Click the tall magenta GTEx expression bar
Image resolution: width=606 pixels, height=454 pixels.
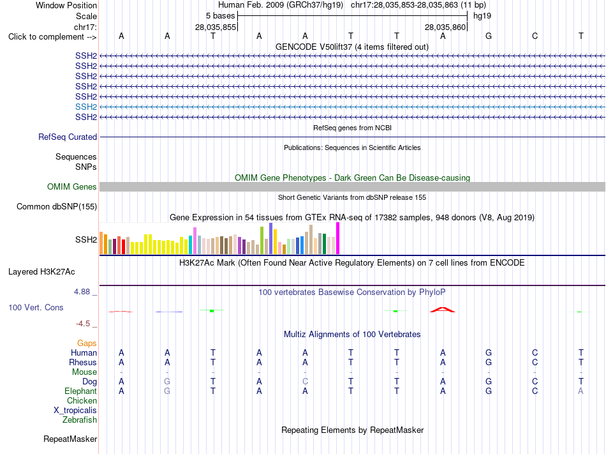coord(338,238)
